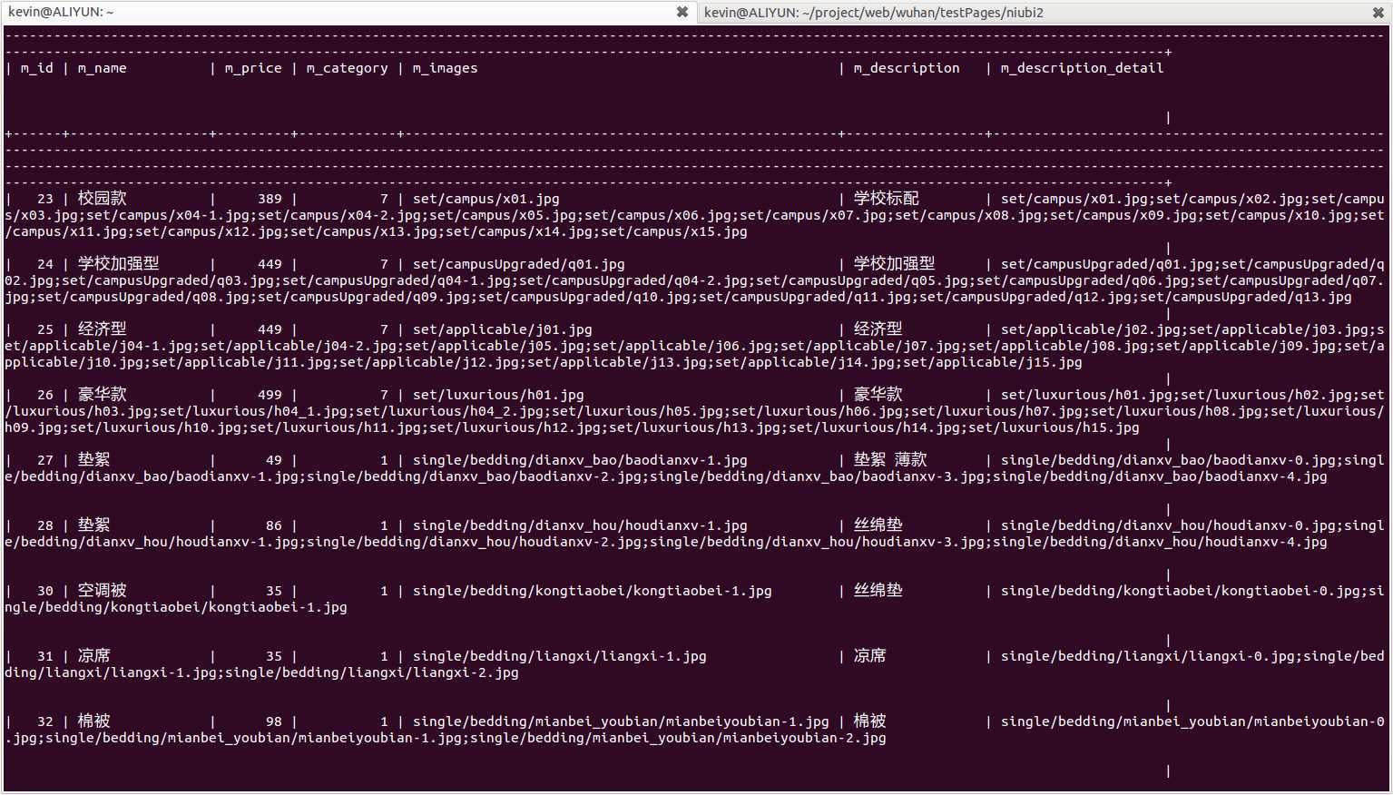Click the houdianxv-1.jpg image path
Image resolution: width=1393 pixels, height=795 pixels.
[x=580, y=525]
